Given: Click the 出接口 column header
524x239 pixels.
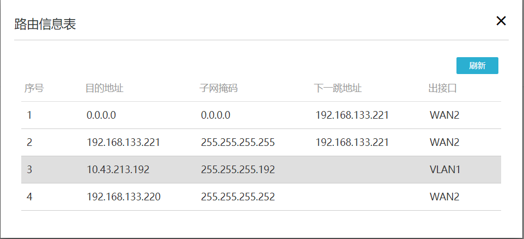Looking at the screenshot, I should click(x=443, y=88).
